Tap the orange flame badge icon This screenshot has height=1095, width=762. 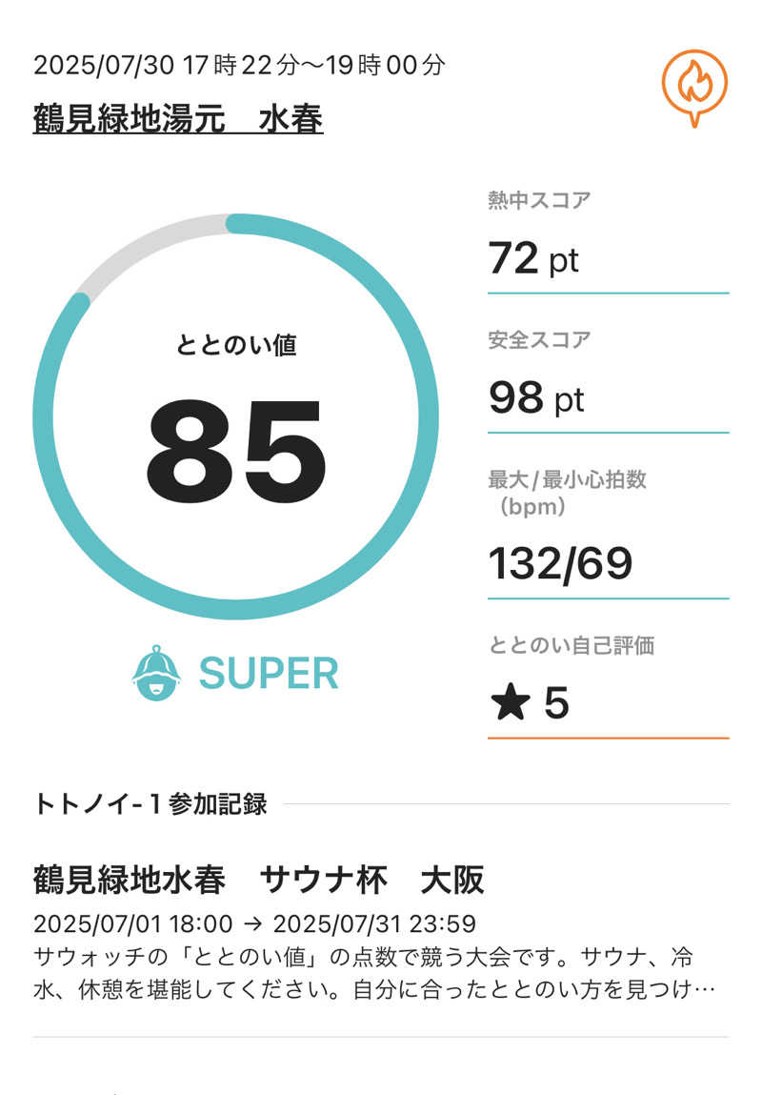tap(694, 87)
